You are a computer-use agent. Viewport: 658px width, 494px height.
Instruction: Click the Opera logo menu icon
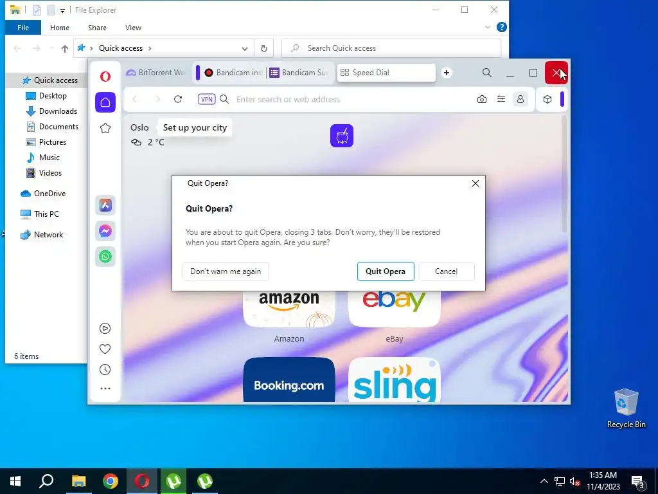click(x=105, y=76)
